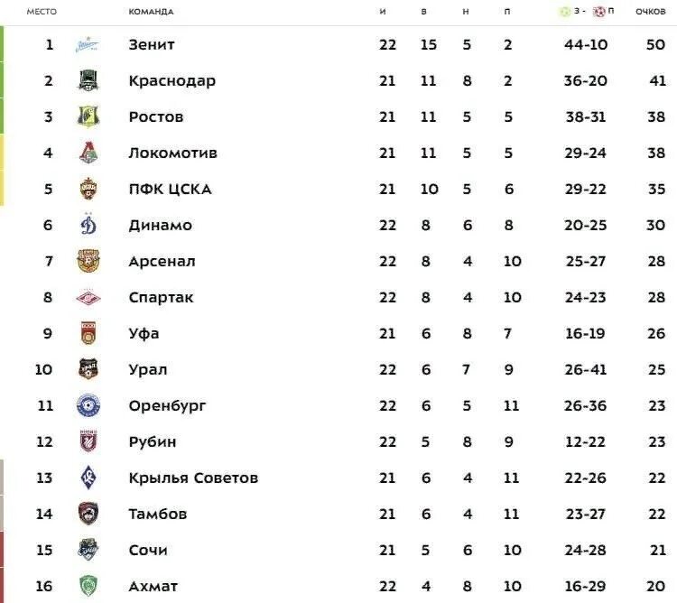Click the ПФК ЦСКА crest
The width and height of the screenshot is (677, 603).
pos(88,189)
